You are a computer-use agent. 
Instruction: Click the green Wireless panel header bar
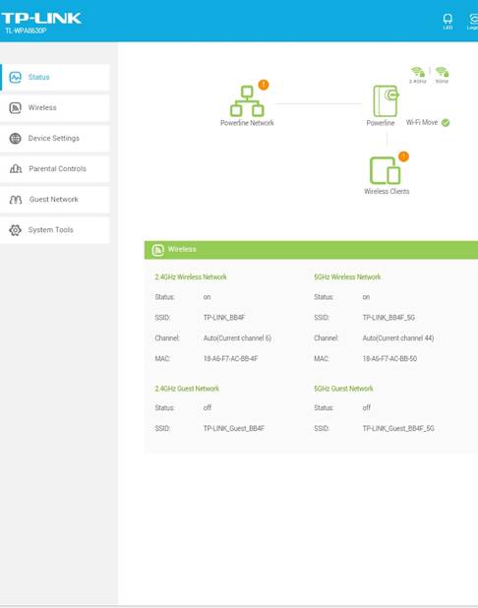pos(311,250)
